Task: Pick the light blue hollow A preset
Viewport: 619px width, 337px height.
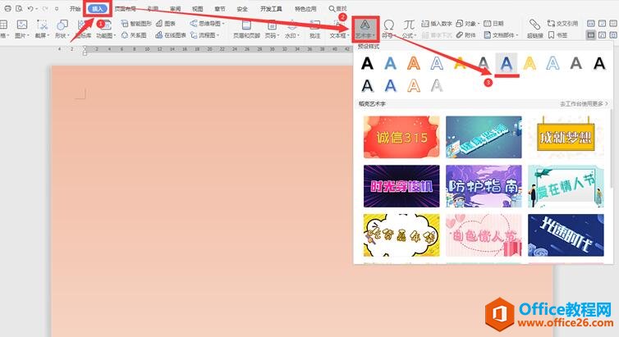Action: coord(553,63)
